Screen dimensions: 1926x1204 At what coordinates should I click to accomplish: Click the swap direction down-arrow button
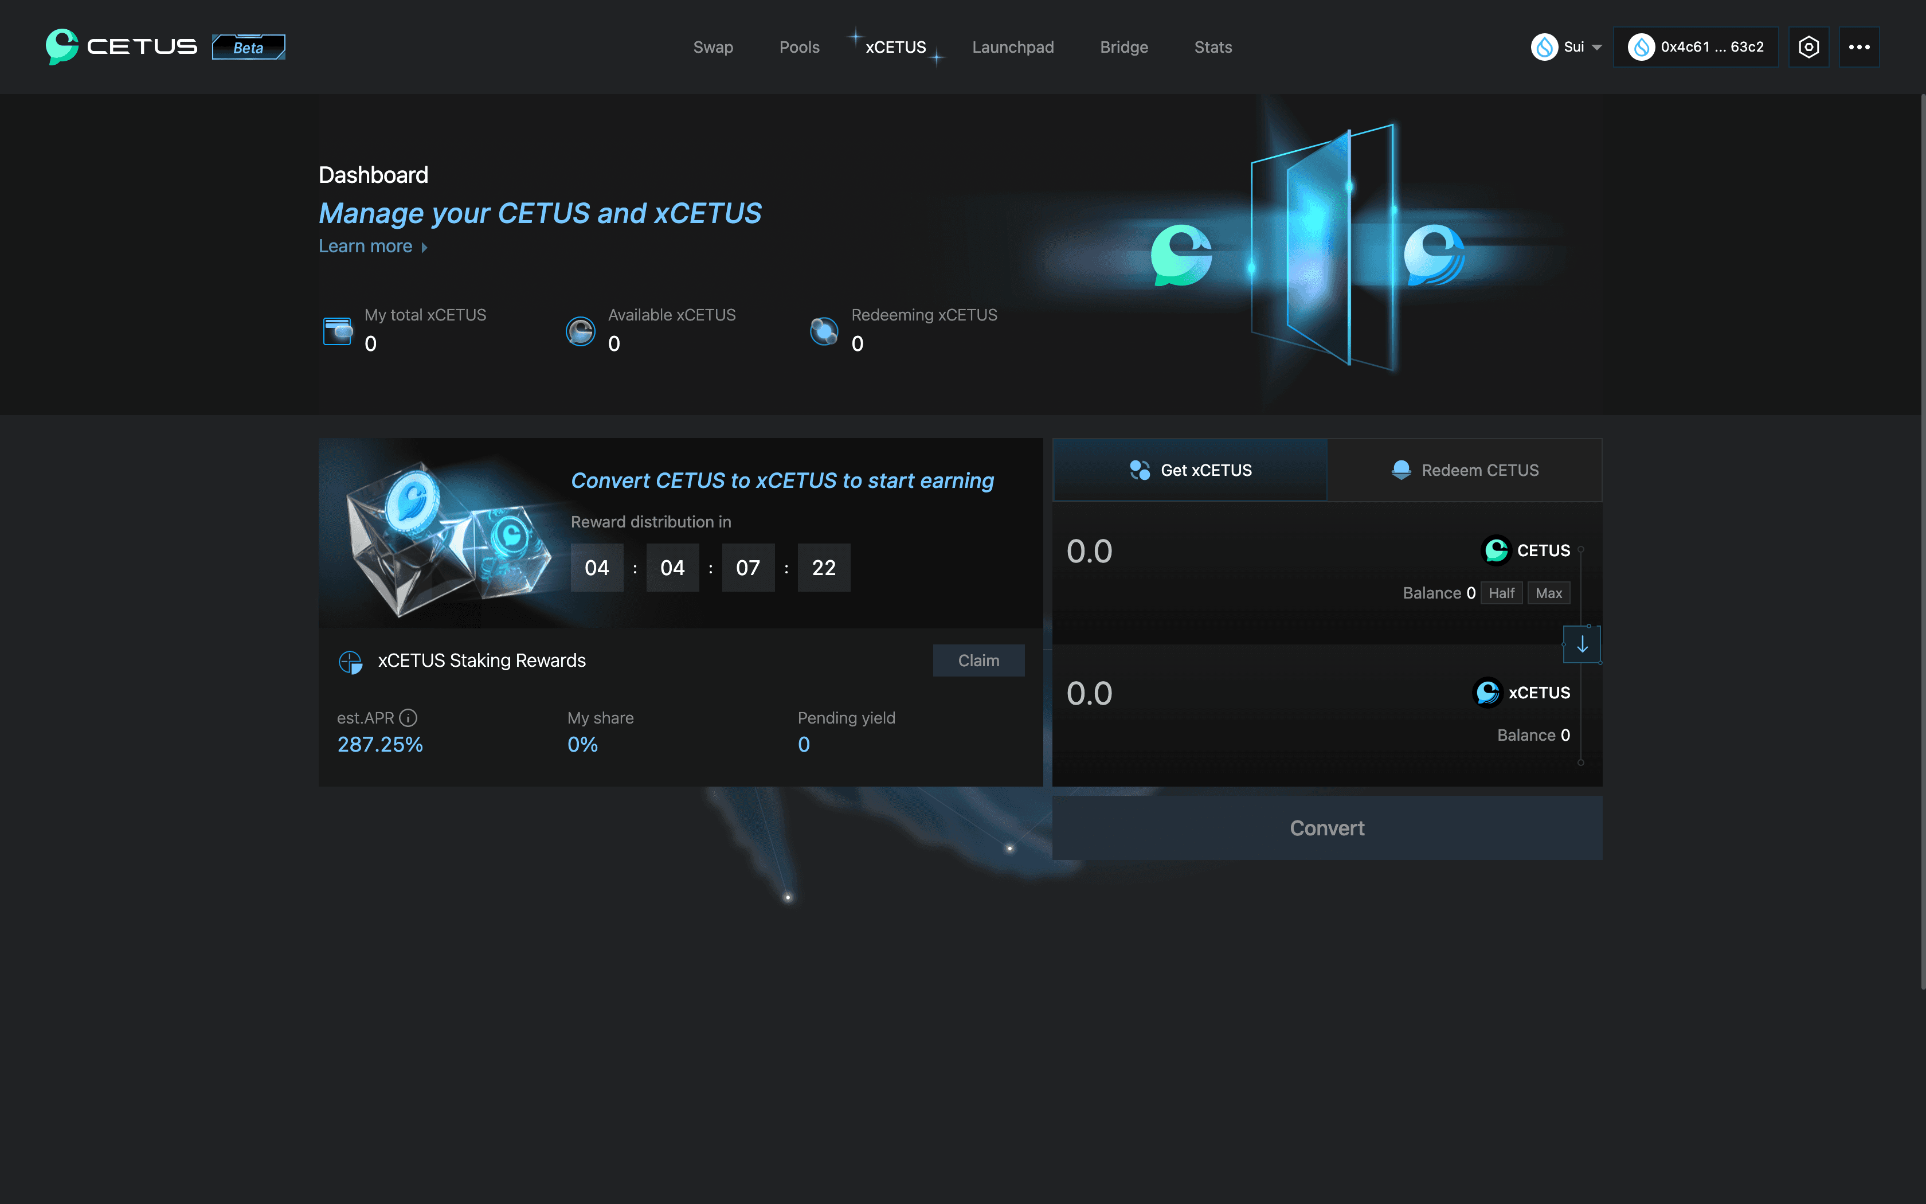coord(1582,644)
